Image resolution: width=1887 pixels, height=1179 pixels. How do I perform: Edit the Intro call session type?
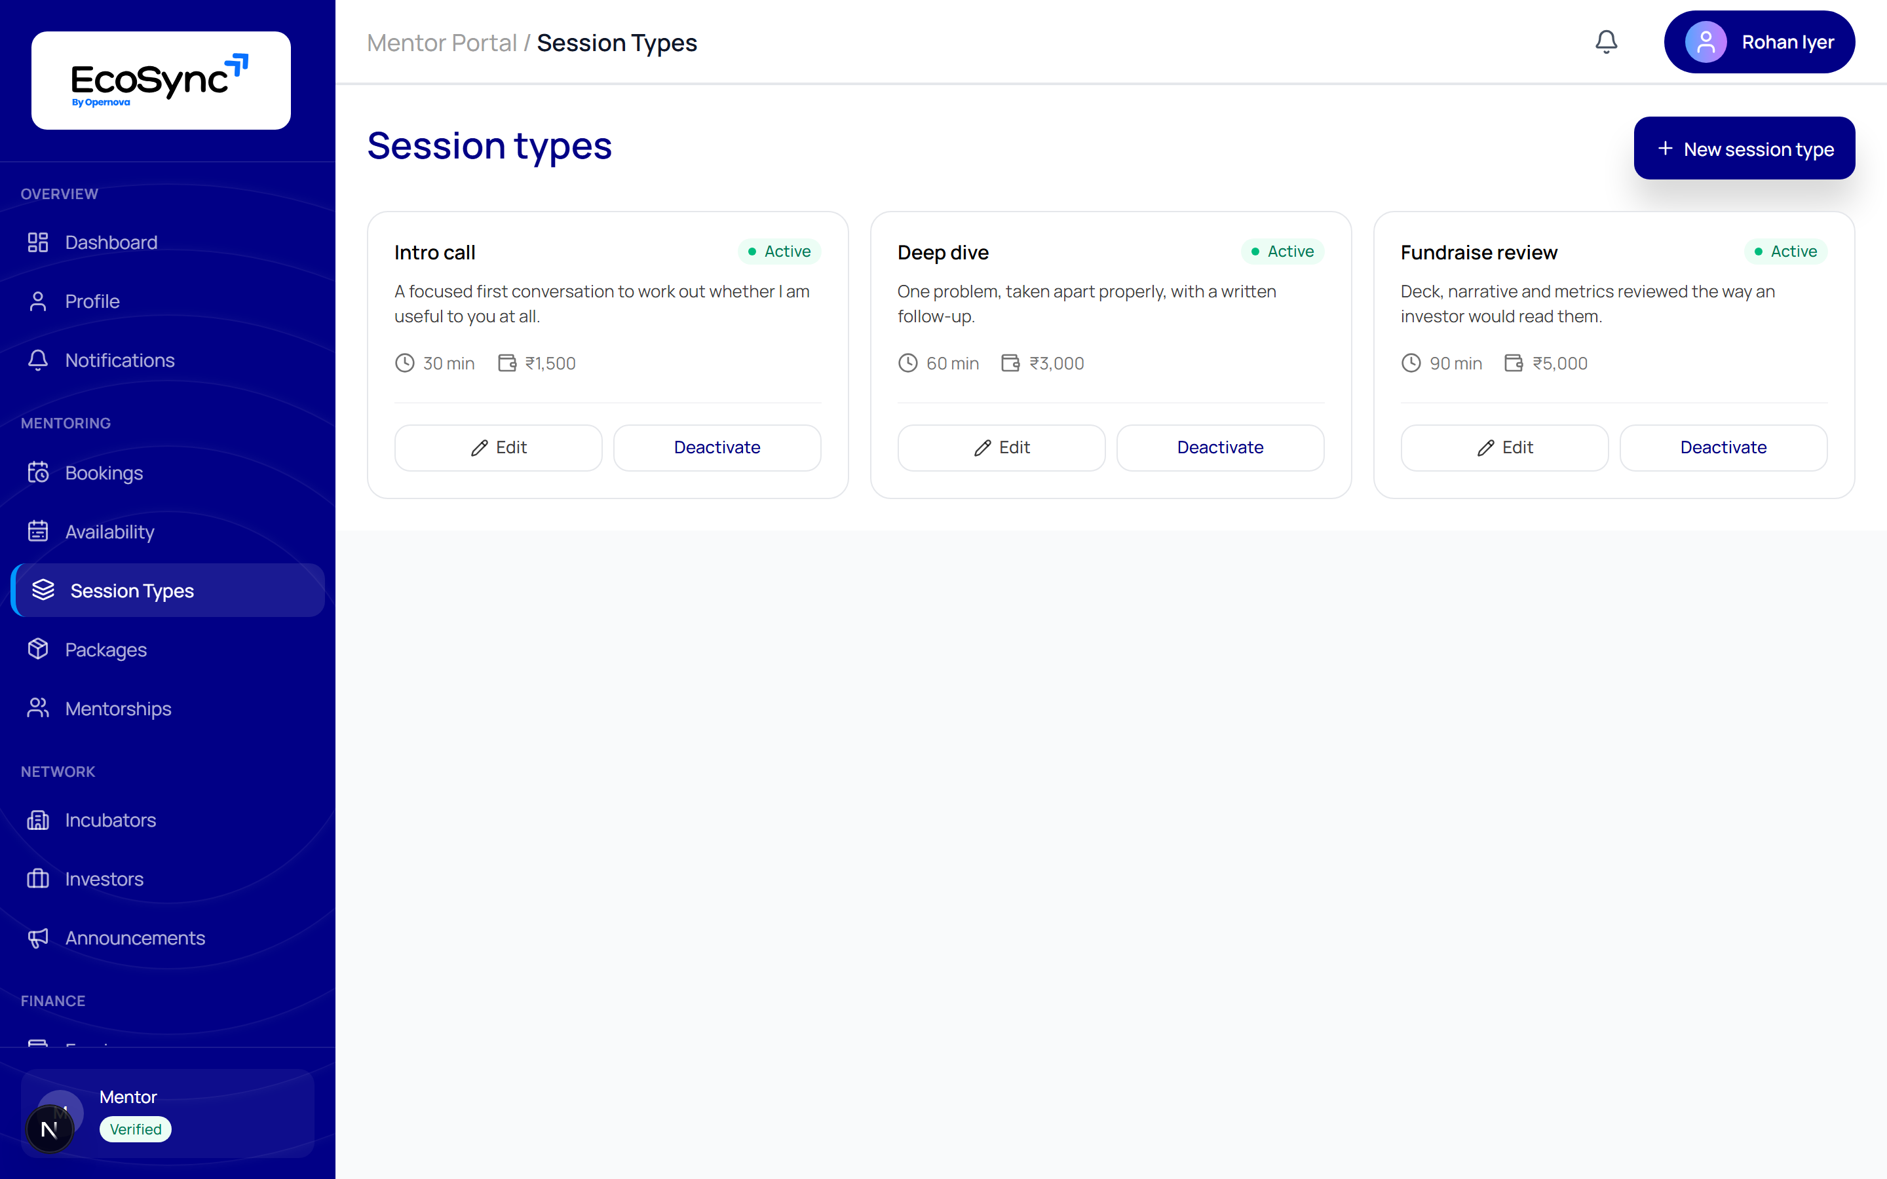(498, 447)
